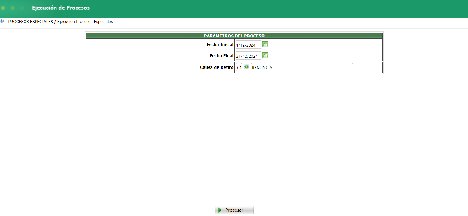The width and height of the screenshot is (468, 216).
Task: Focus the Fecha Inicial date field
Action: pos(248,45)
